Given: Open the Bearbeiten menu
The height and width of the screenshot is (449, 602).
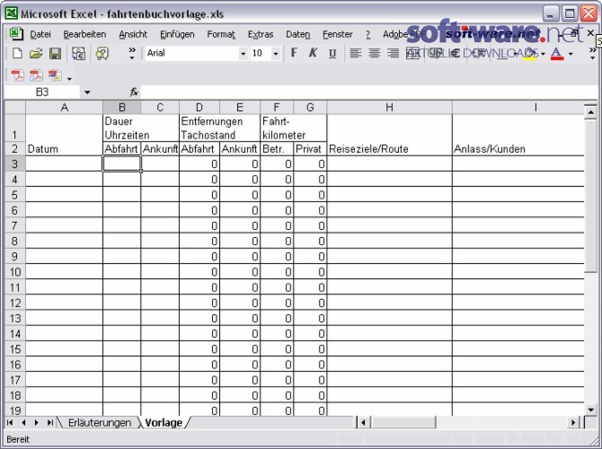Looking at the screenshot, I should coord(84,34).
